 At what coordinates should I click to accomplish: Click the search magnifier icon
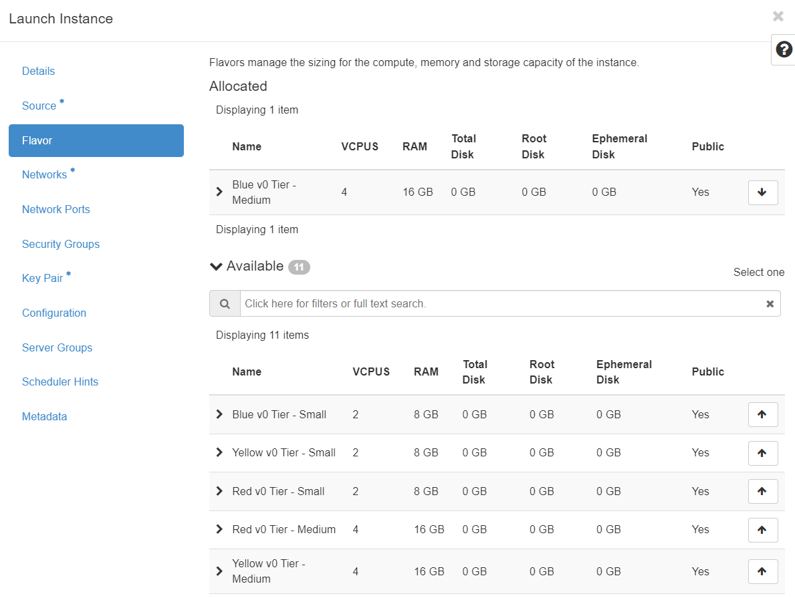pos(225,303)
